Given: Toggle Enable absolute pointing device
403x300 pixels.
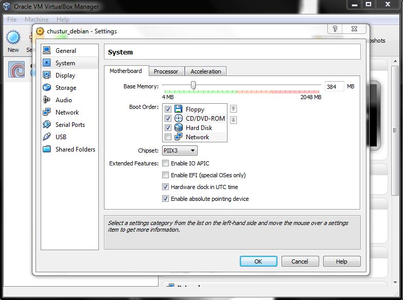Looking at the screenshot, I should pos(166,199).
